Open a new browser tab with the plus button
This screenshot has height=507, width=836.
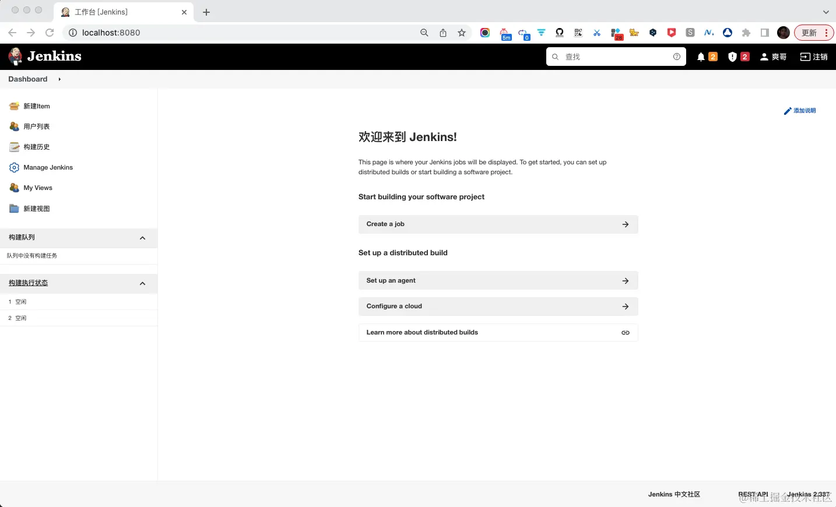206,12
